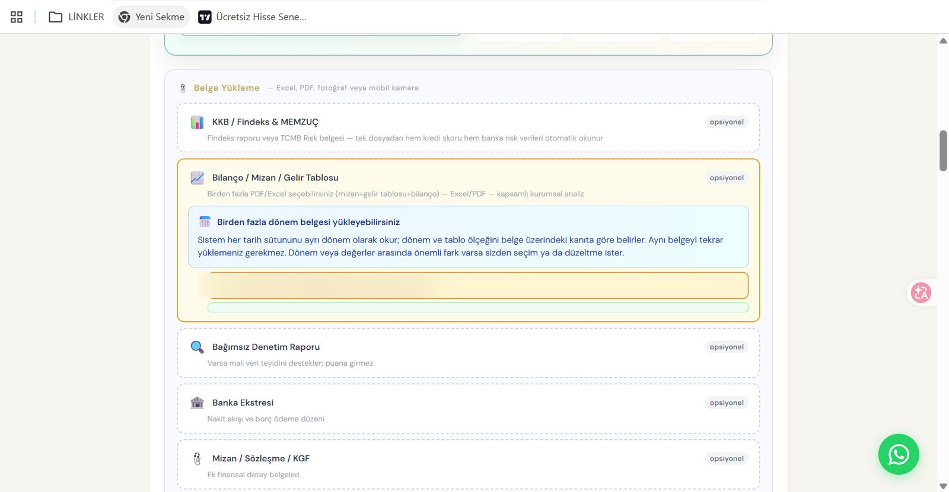Image resolution: width=949 pixels, height=492 pixels.
Task: Click the opsiyonel badge on KKB / Findeks row
Action: [x=727, y=122]
